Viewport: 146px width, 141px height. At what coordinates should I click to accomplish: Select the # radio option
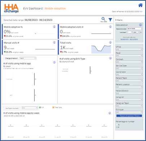(x=117, y=127)
